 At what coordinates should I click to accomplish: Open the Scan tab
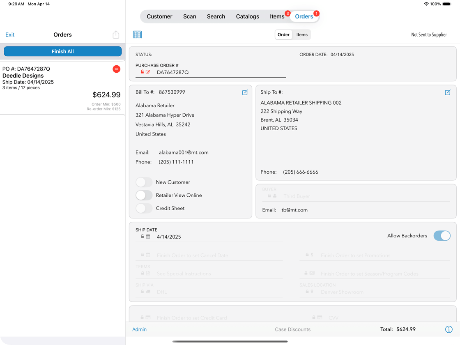pyautogui.click(x=189, y=16)
